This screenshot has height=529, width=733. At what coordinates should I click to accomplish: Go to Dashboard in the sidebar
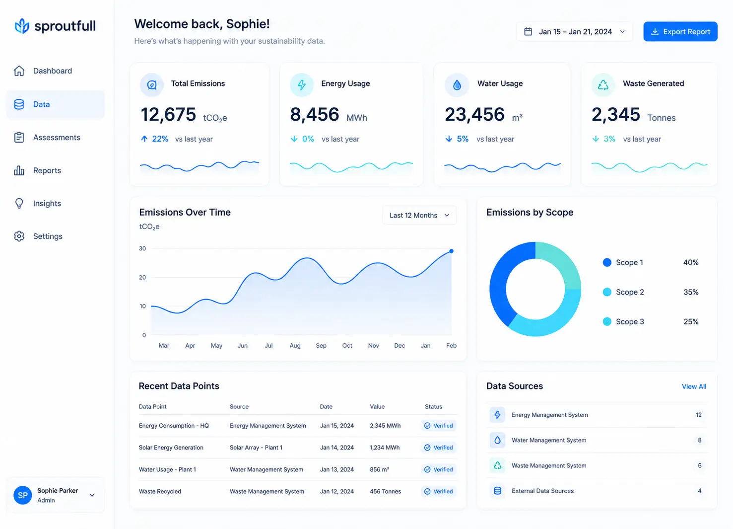55,71
